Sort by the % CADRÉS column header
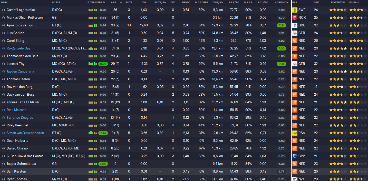The height and width of the screenshot is (181, 368). click(201, 2)
